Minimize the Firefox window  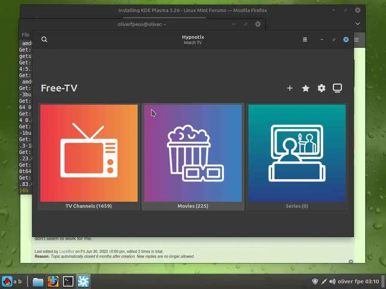pyautogui.click(x=334, y=10)
